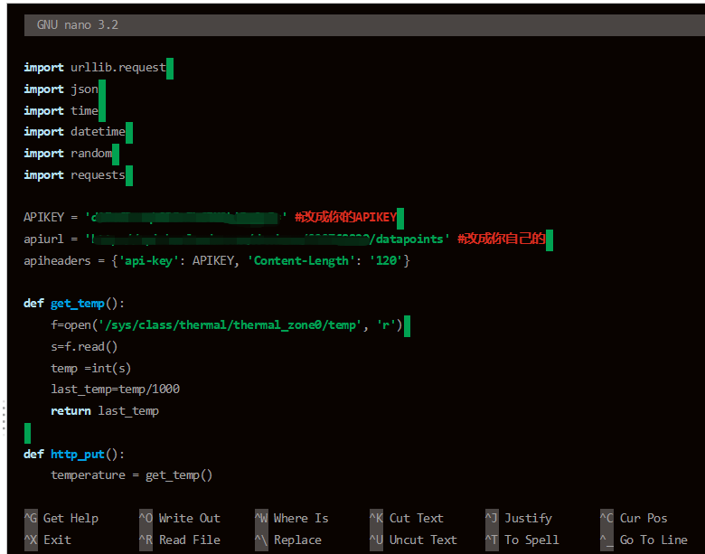
Task: Click the 'Content-Length' string in apiheaders
Action: pos(301,261)
